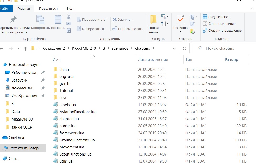
Task: Pin to Quick access with pushpin icon
Action: 13,19
